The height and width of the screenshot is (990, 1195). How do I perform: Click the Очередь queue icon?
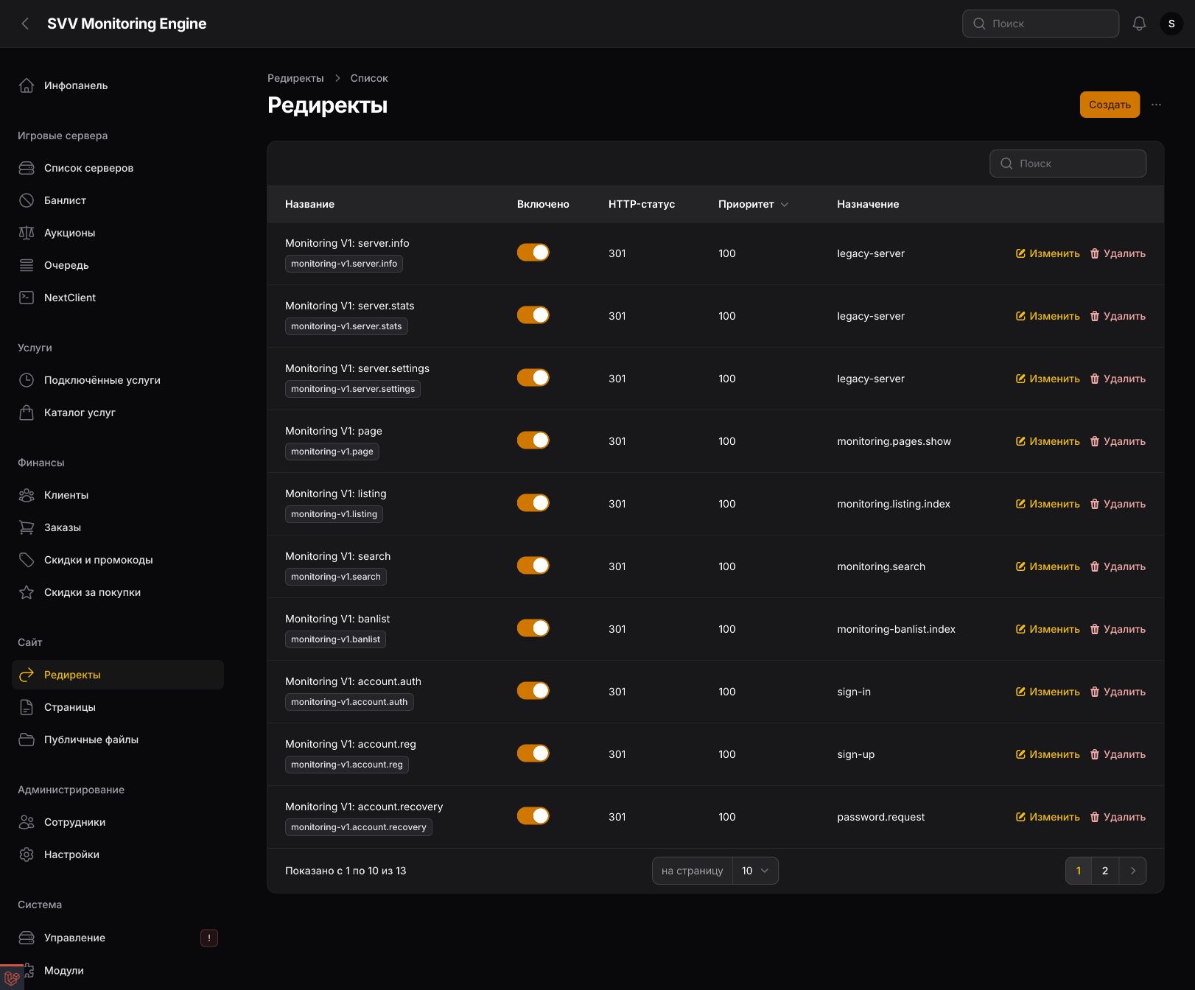(x=27, y=265)
